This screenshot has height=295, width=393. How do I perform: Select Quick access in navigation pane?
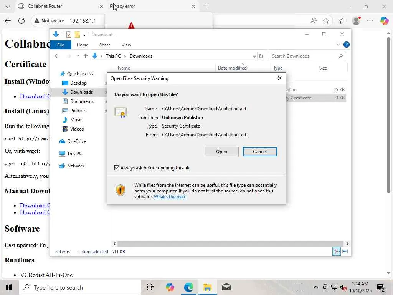77,73
